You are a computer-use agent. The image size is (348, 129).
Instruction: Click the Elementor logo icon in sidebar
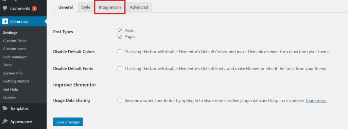pyautogui.click(x=5, y=21)
